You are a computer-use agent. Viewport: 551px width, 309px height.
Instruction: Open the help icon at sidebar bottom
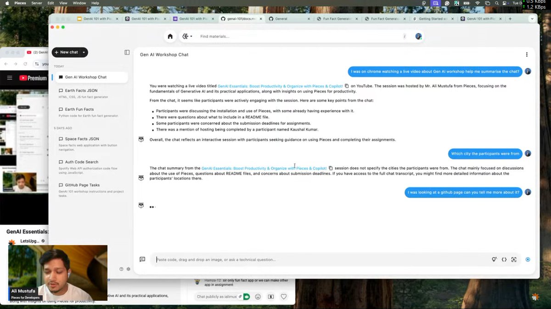121,269
